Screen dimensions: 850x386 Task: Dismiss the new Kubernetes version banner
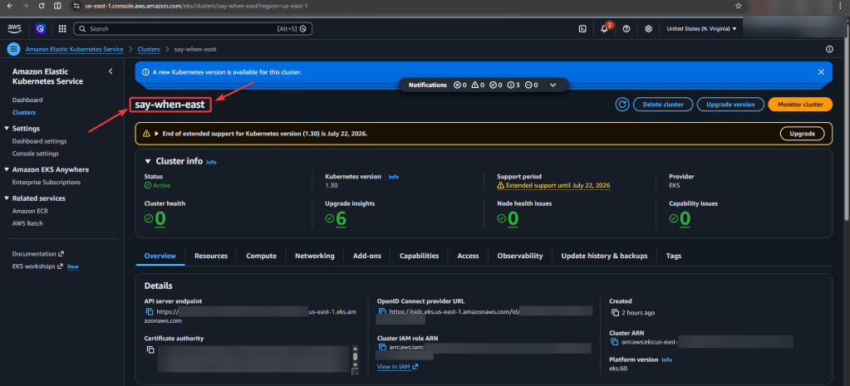(818, 72)
